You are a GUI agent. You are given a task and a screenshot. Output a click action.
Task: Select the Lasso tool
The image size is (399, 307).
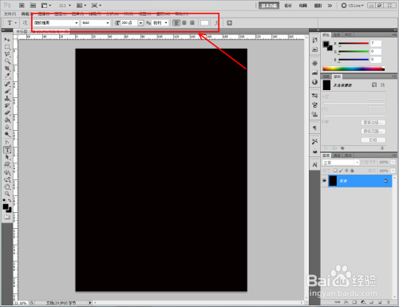coord(7,54)
